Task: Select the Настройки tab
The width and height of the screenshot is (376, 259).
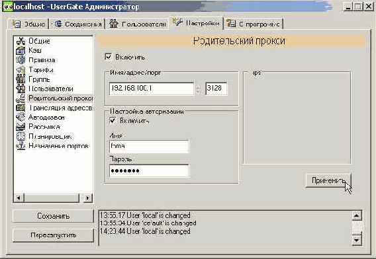Action: tap(197, 23)
